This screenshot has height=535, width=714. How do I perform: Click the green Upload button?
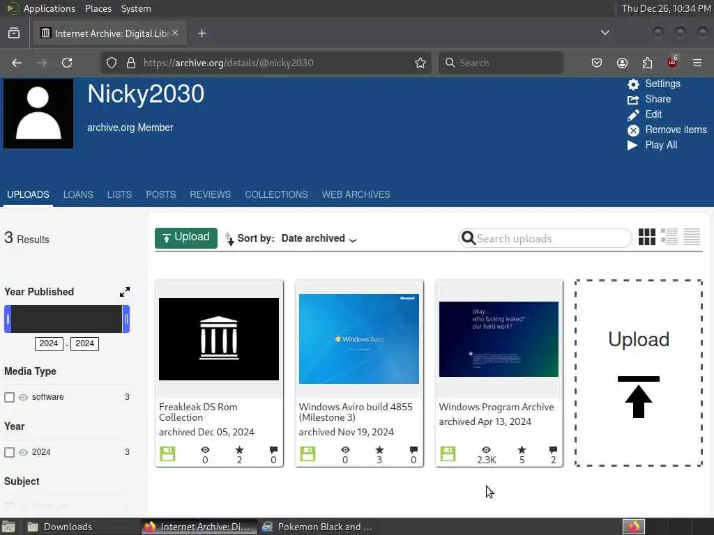coord(185,238)
